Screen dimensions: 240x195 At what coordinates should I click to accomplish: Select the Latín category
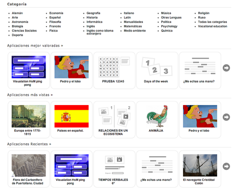(x=127, y=17)
